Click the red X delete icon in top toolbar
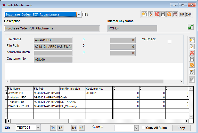 pos(156,14)
